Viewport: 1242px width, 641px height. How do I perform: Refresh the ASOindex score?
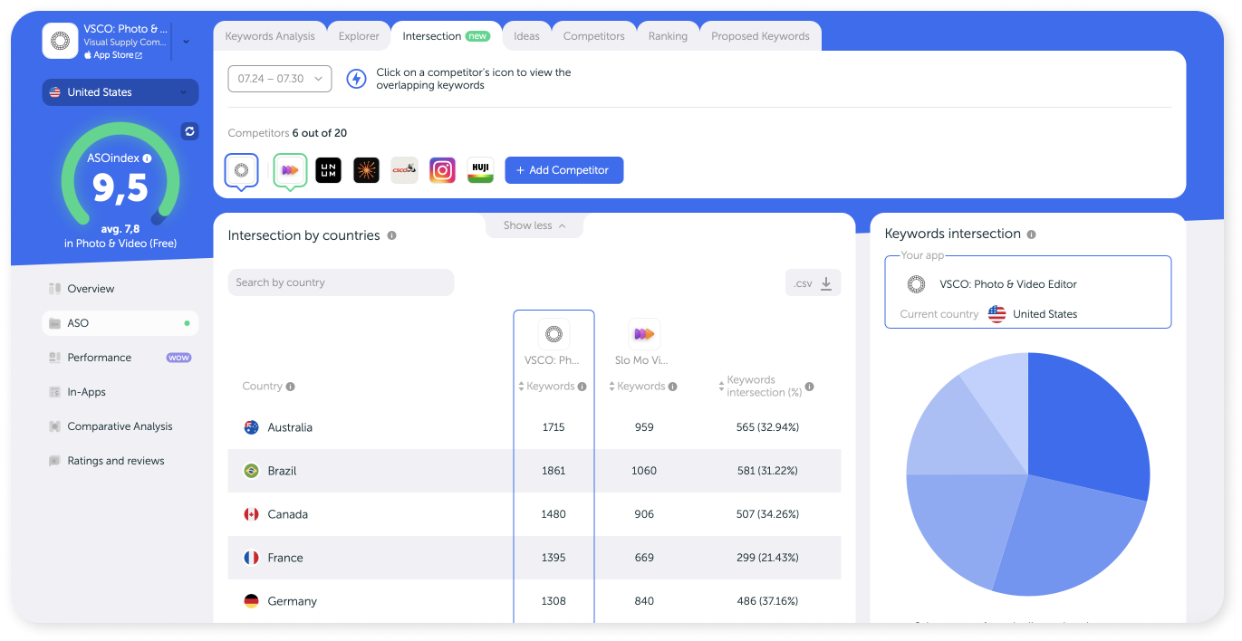(189, 131)
